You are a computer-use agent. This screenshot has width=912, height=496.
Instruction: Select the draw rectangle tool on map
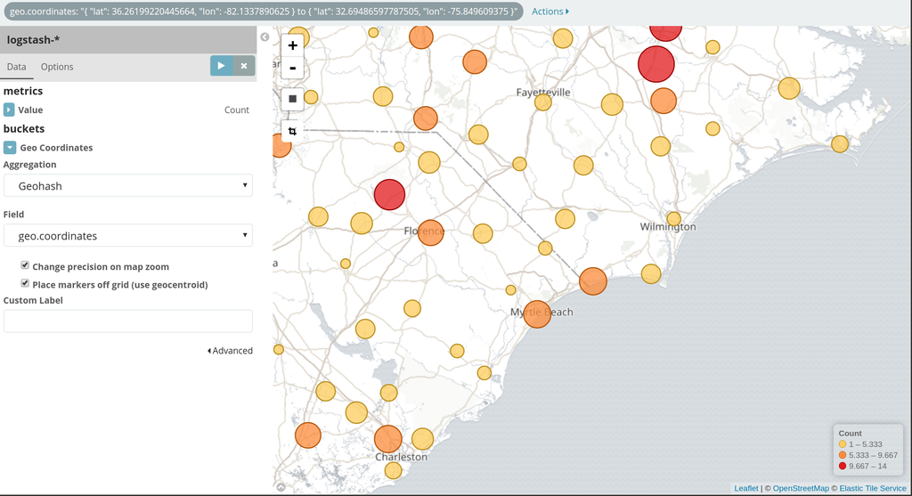[x=292, y=99]
